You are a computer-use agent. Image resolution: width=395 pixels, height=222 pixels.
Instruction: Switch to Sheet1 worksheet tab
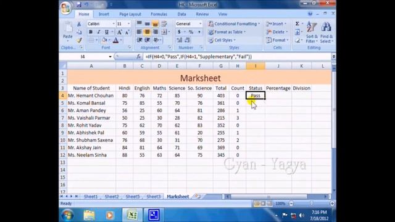[91, 197]
